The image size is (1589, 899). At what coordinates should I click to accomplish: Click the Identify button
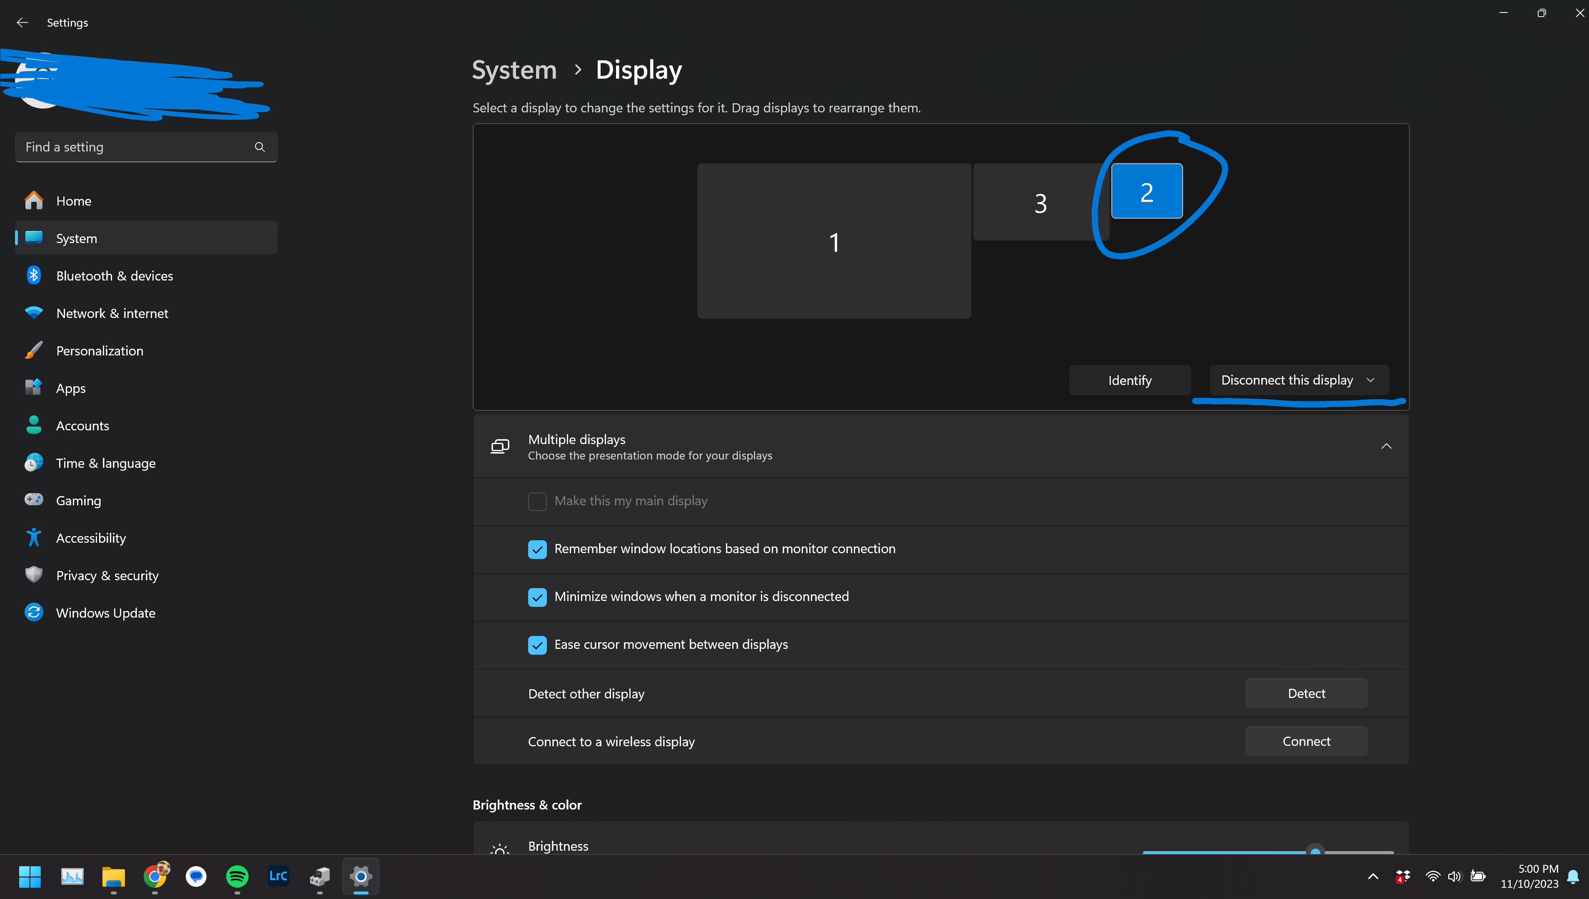pos(1129,380)
